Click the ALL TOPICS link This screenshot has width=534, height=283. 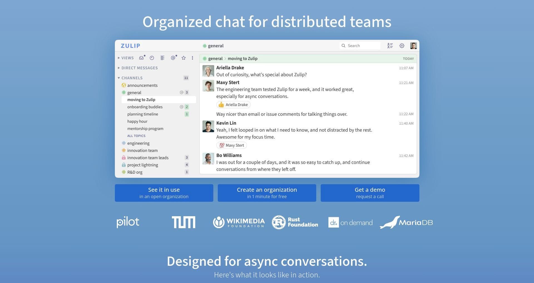point(136,136)
